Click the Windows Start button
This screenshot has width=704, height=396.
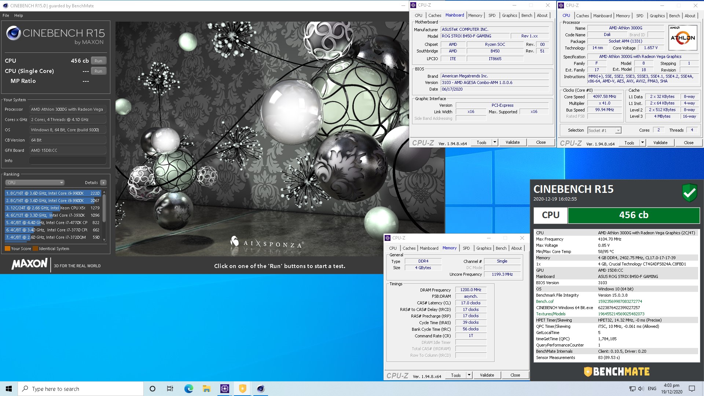pos(9,389)
